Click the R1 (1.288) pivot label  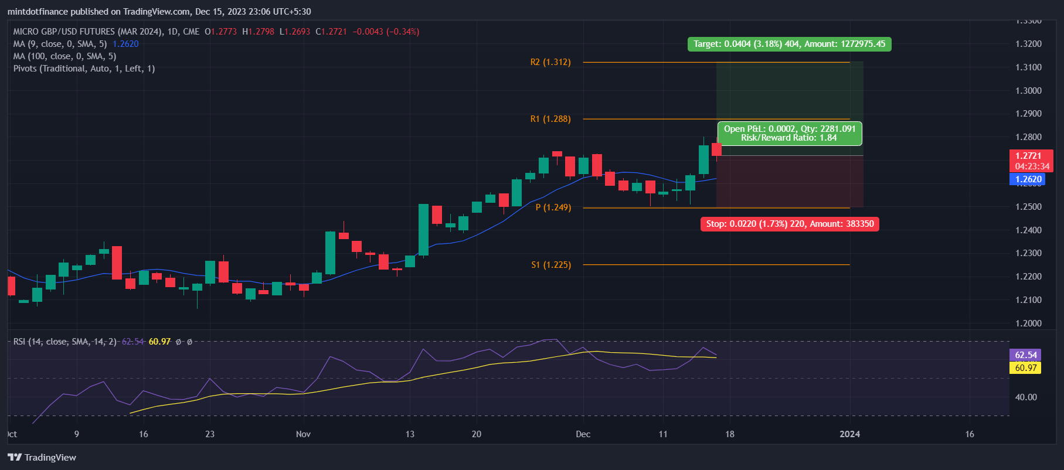(550, 119)
